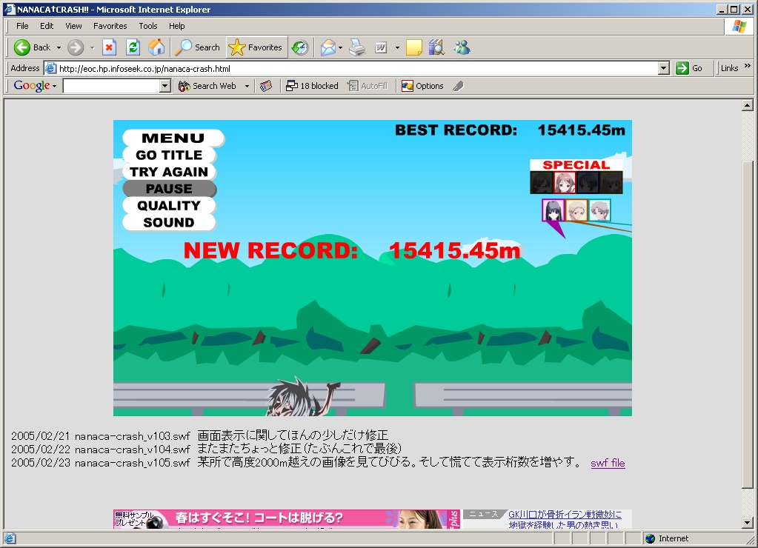Open the View menu
The height and width of the screenshot is (548, 758).
(x=73, y=26)
